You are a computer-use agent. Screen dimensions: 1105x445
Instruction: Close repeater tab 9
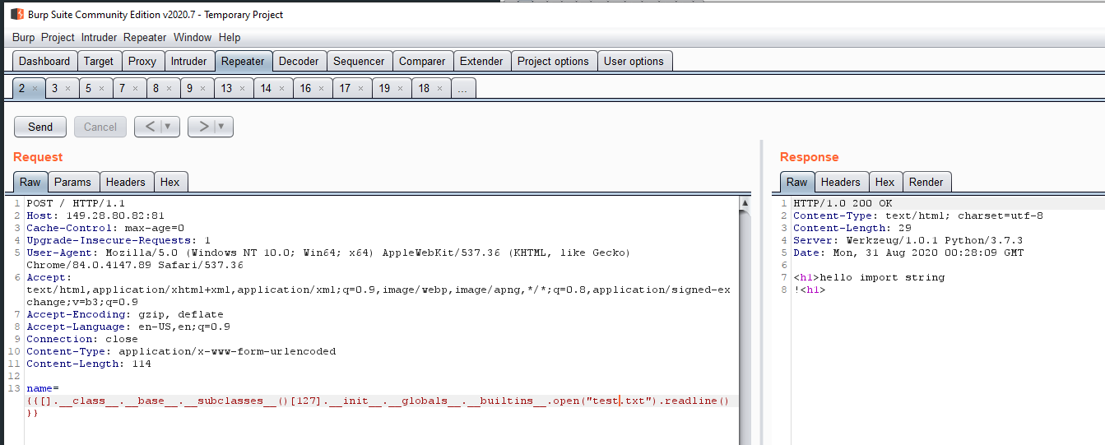click(x=202, y=89)
